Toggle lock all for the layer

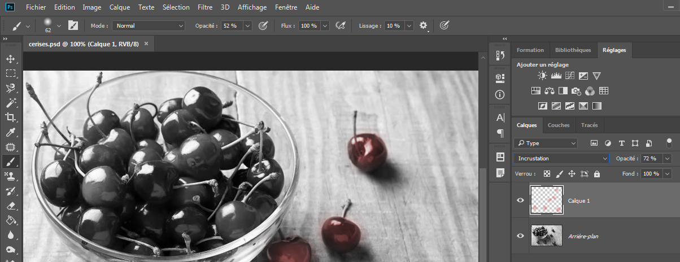(596, 174)
